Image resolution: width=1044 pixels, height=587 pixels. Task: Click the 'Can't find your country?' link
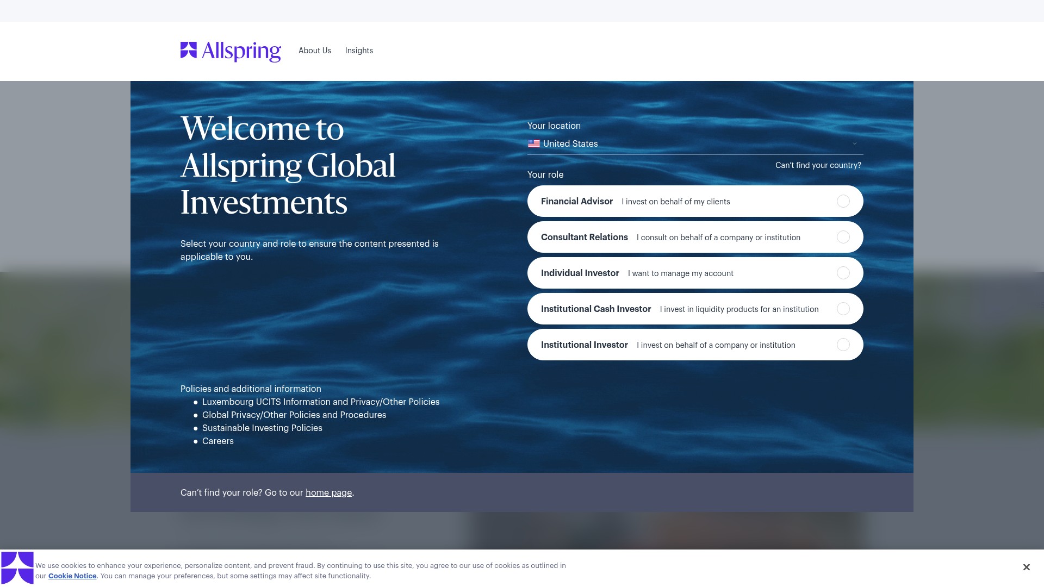pyautogui.click(x=818, y=165)
